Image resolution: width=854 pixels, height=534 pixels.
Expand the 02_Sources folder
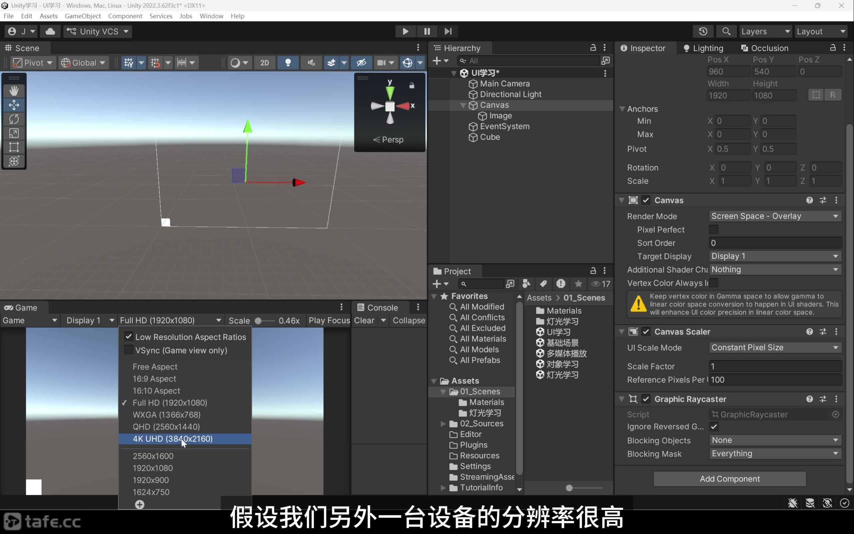pyautogui.click(x=443, y=424)
